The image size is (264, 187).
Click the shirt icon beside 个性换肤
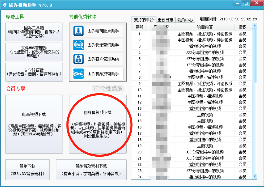pos(96,89)
